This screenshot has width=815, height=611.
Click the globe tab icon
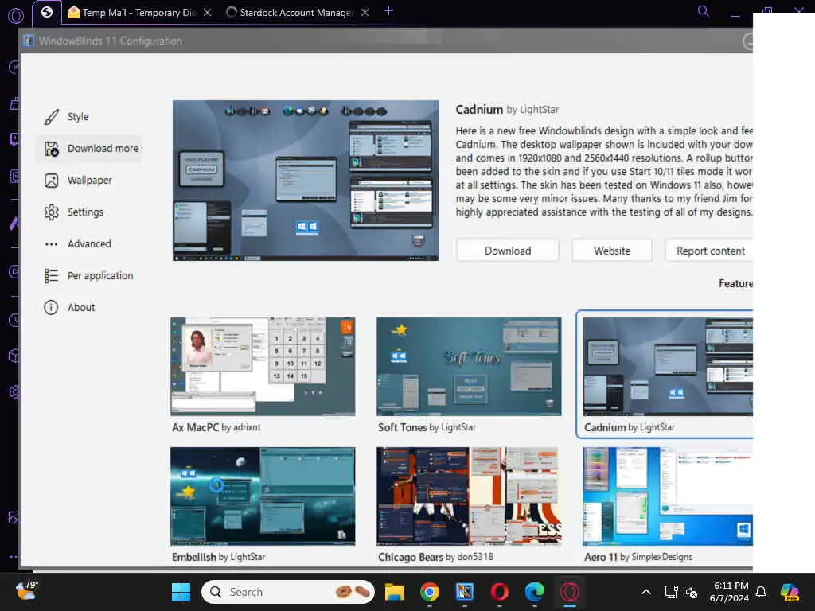tap(47, 12)
